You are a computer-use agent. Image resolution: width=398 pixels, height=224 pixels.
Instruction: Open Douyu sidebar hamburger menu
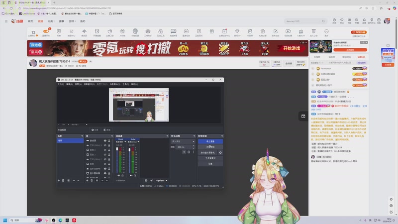point(6,21)
